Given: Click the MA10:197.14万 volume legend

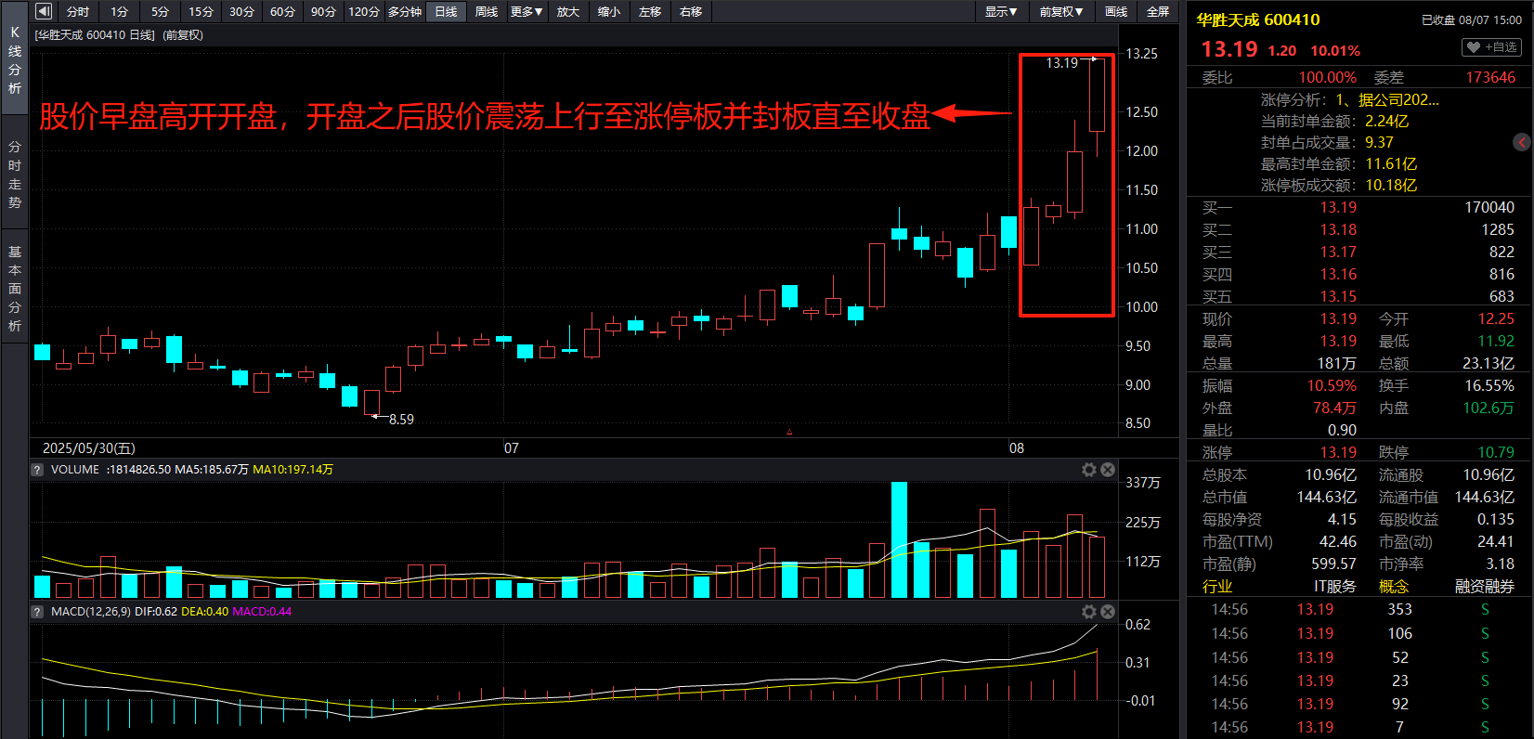Looking at the screenshot, I should pyautogui.click(x=293, y=470).
